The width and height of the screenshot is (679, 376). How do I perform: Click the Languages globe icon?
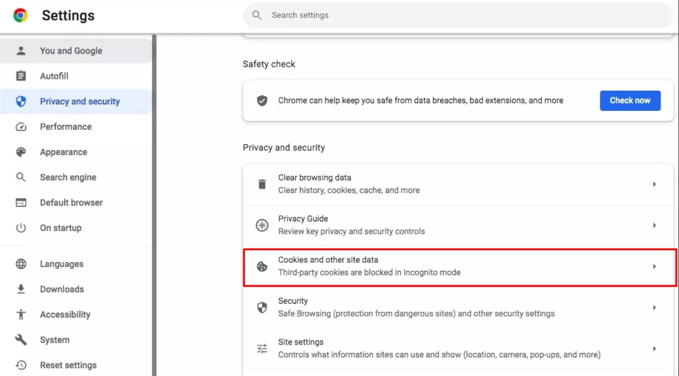[21, 264]
